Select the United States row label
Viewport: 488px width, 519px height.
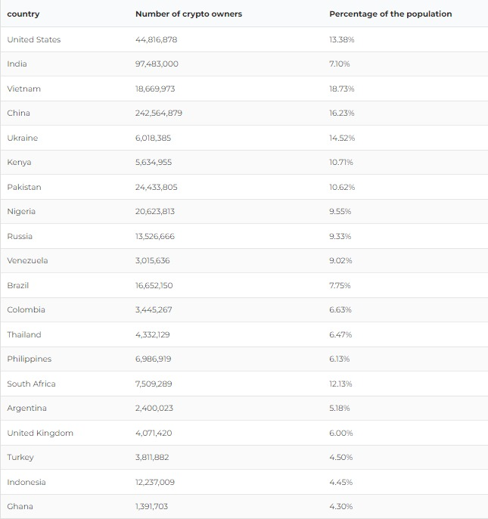[34, 39]
